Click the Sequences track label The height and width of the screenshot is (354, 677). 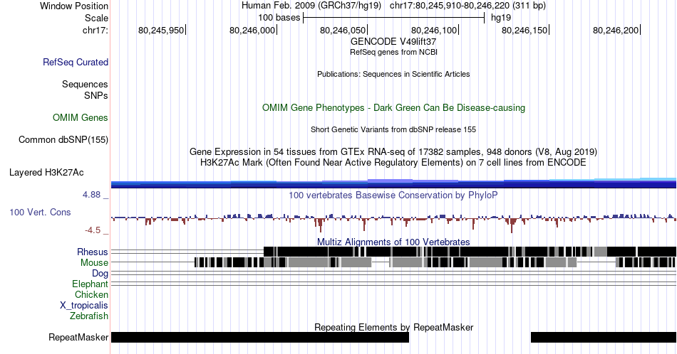tap(85, 84)
